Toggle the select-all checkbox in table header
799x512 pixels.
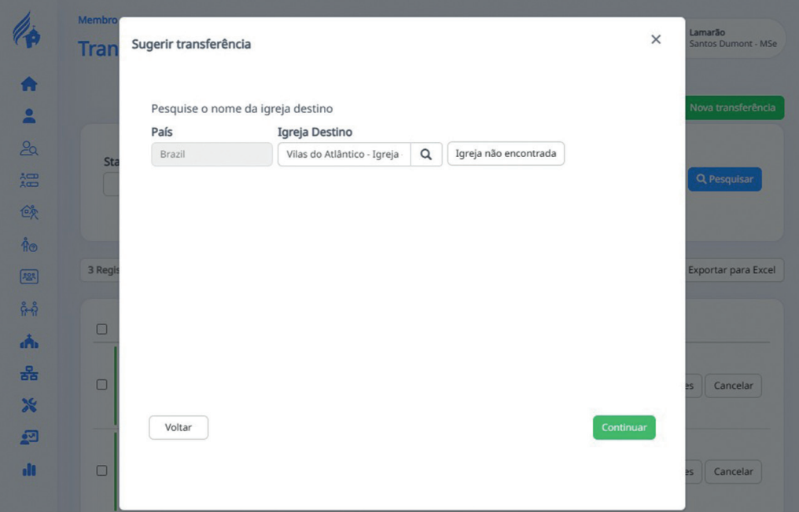coord(101,329)
